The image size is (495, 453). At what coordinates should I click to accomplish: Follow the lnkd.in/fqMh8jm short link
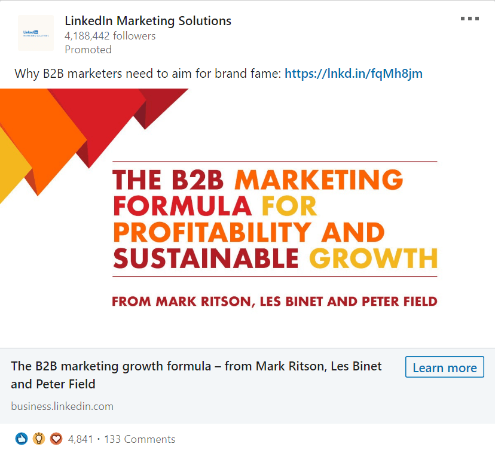click(353, 74)
